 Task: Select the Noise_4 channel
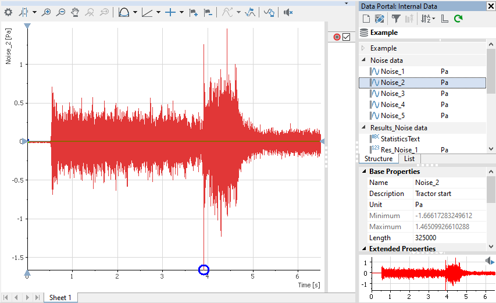392,105
